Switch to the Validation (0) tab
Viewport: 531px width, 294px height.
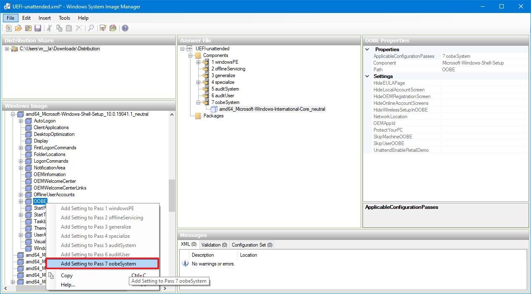pos(214,245)
